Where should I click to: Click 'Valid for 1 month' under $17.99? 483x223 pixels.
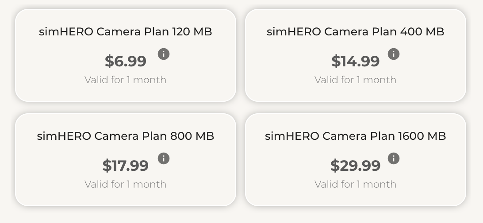(126, 185)
